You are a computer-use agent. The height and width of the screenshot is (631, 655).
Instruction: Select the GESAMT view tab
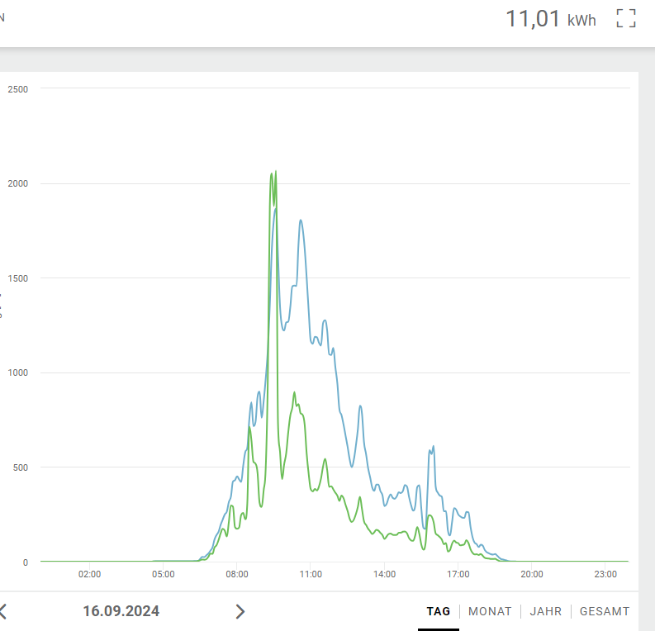tap(605, 611)
